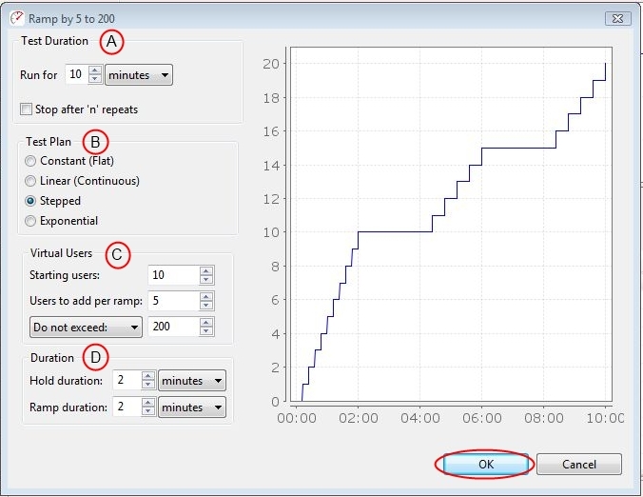The image size is (643, 497).
Task: Increase the Run for value with up arrow
Action: [x=95, y=70]
